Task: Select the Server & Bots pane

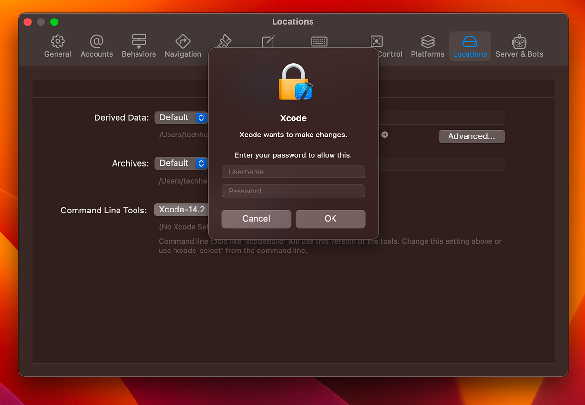Action: click(x=519, y=46)
